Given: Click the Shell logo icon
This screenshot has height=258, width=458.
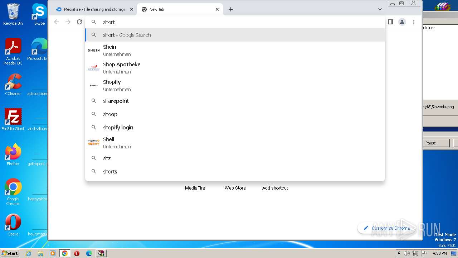Looking at the screenshot, I should (94, 142).
